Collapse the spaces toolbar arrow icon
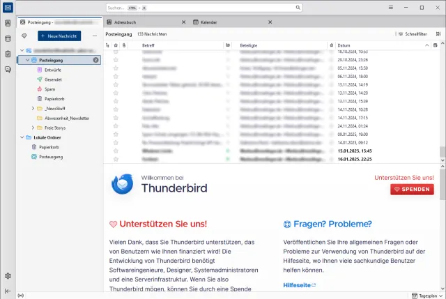Viewport: 446px width, 299px height. (8, 291)
